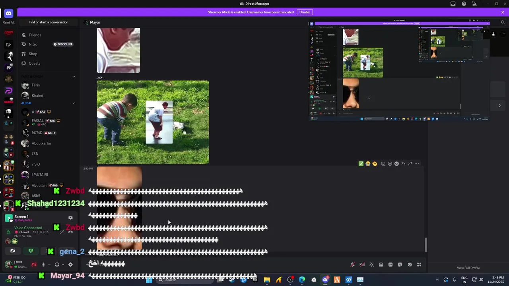Screen dimensions: 509x286
Task: Open the conversation with 7SN
Action: tap(49, 154)
